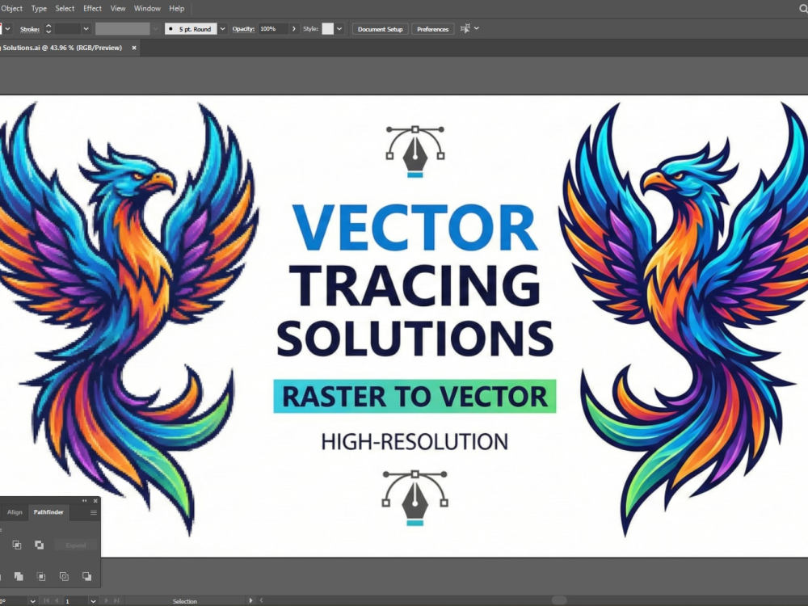The height and width of the screenshot is (606, 808).
Task: Click the graphic Style swatch
Action: click(x=328, y=29)
